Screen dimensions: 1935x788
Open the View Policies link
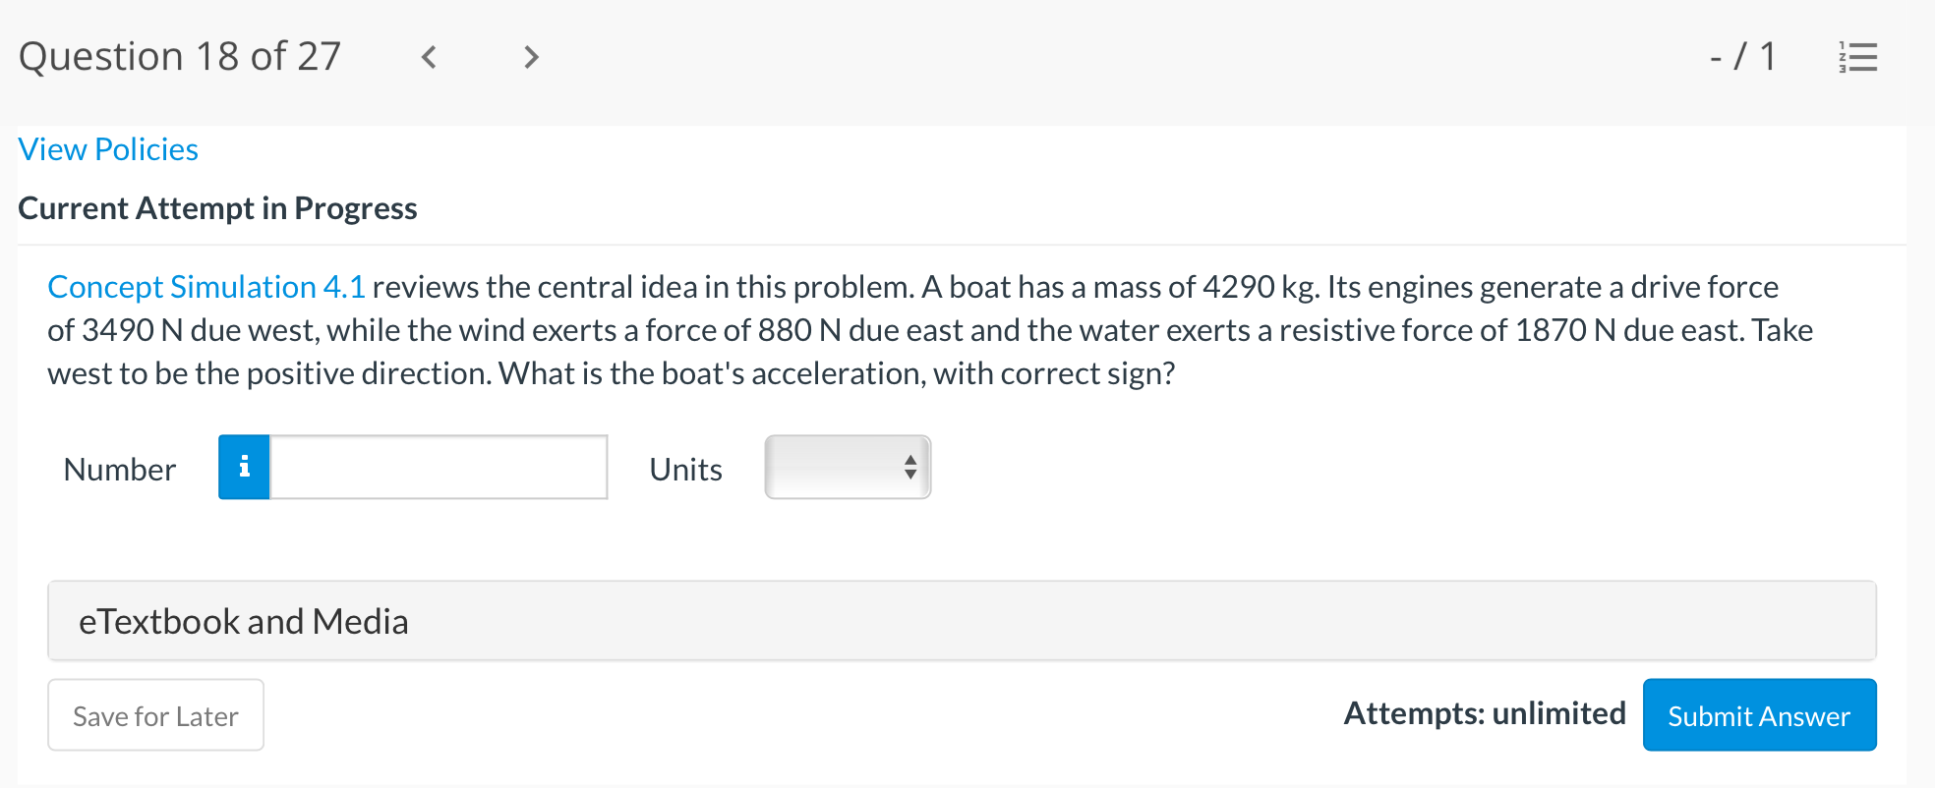point(108,149)
